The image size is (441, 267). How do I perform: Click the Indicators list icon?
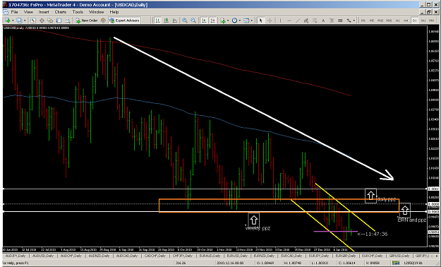click(x=223, y=20)
